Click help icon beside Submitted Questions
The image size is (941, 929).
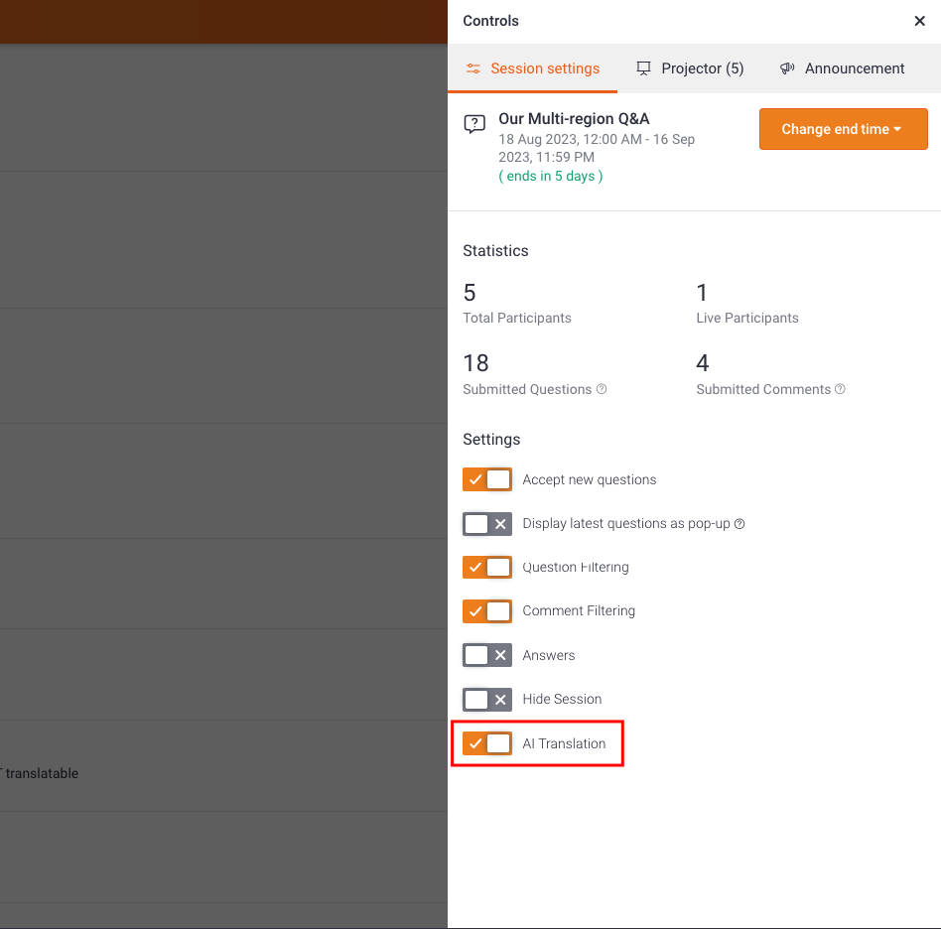(602, 389)
